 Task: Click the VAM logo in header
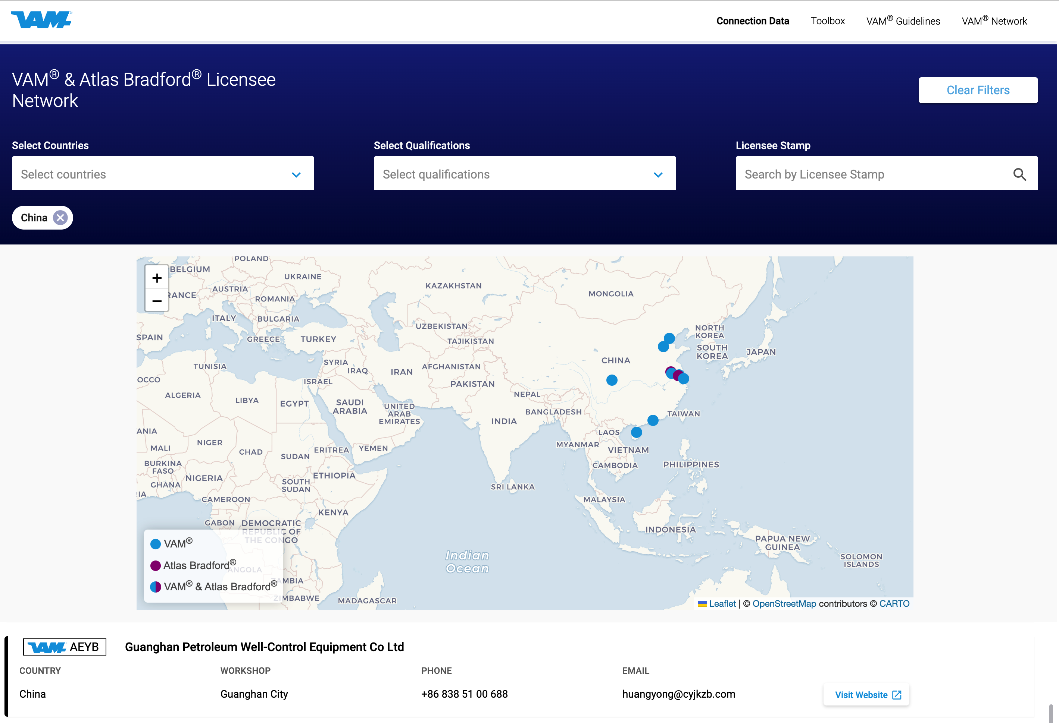(x=41, y=19)
